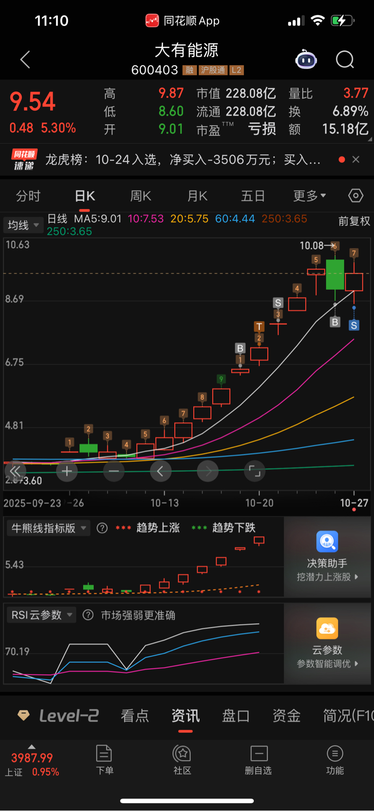Tap the 融 margin-trading tag

pyautogui.click(x=189, y=70)
